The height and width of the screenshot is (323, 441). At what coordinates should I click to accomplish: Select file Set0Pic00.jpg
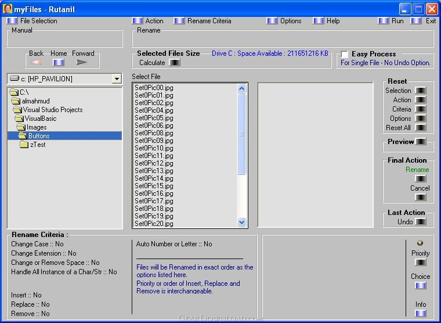tap(154, 88)
